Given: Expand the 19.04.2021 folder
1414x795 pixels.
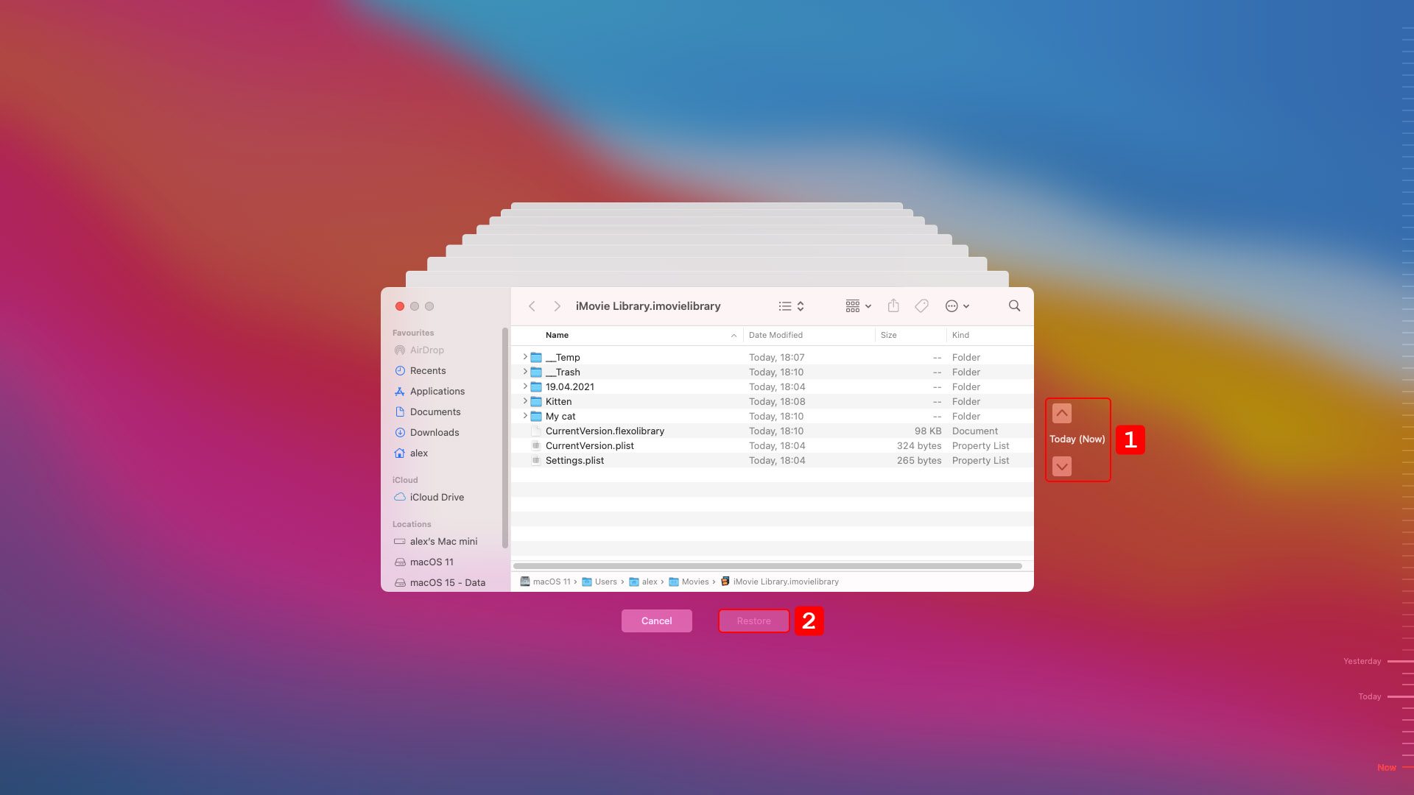Looking at the screenshot, I should [524, 386].
